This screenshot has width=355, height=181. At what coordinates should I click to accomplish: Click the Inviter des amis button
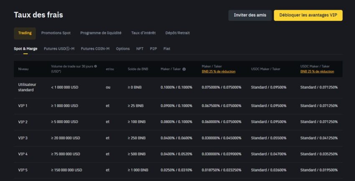pyautogui.click(x=250, y=15)
